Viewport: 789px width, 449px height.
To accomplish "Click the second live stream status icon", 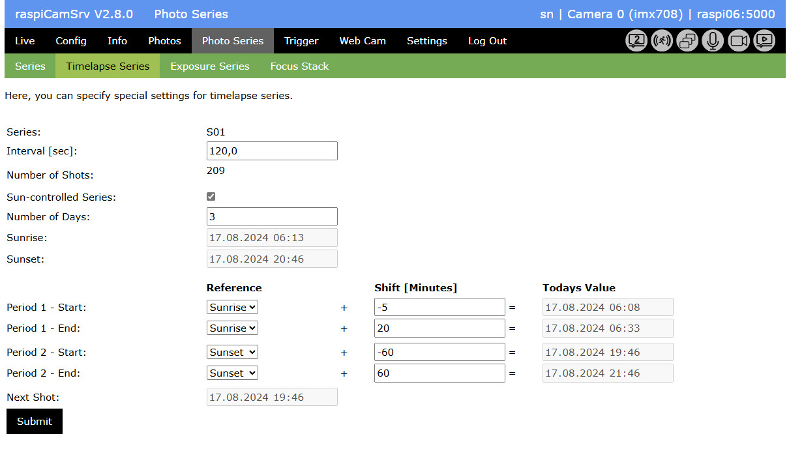I will pos(636,41).
